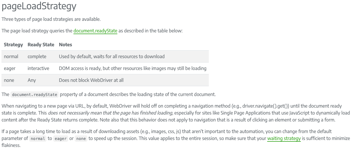Click the inline 'none' code snippet
The height and width of the screenshot is (151, 363).
(x=81, y=139)
